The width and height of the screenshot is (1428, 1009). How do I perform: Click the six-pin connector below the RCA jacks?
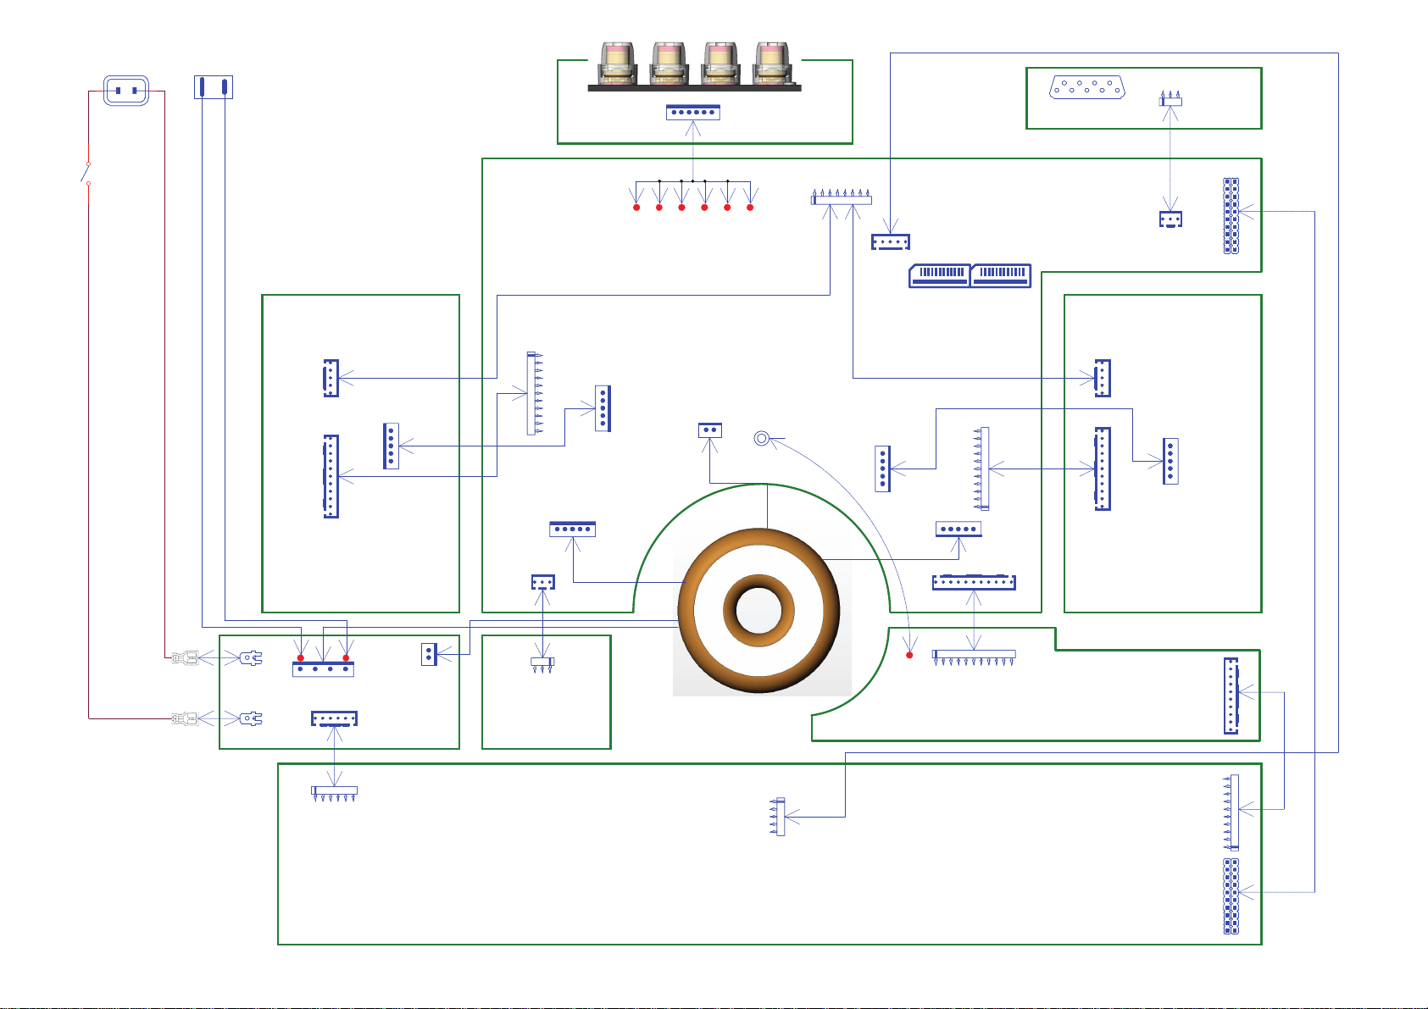[x=693, y=112]
